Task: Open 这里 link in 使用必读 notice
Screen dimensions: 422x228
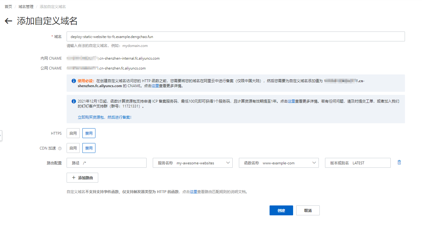Action: point(155,86)
